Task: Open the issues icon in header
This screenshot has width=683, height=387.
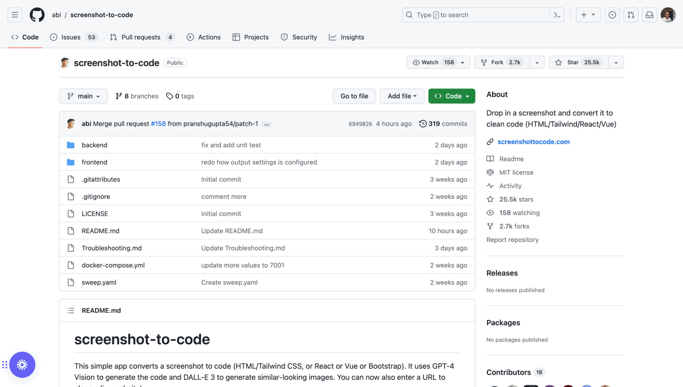Action: pos(612,15)
